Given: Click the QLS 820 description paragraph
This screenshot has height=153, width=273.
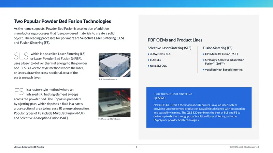Looking at the screenshot, I should [x=199, y=113].
